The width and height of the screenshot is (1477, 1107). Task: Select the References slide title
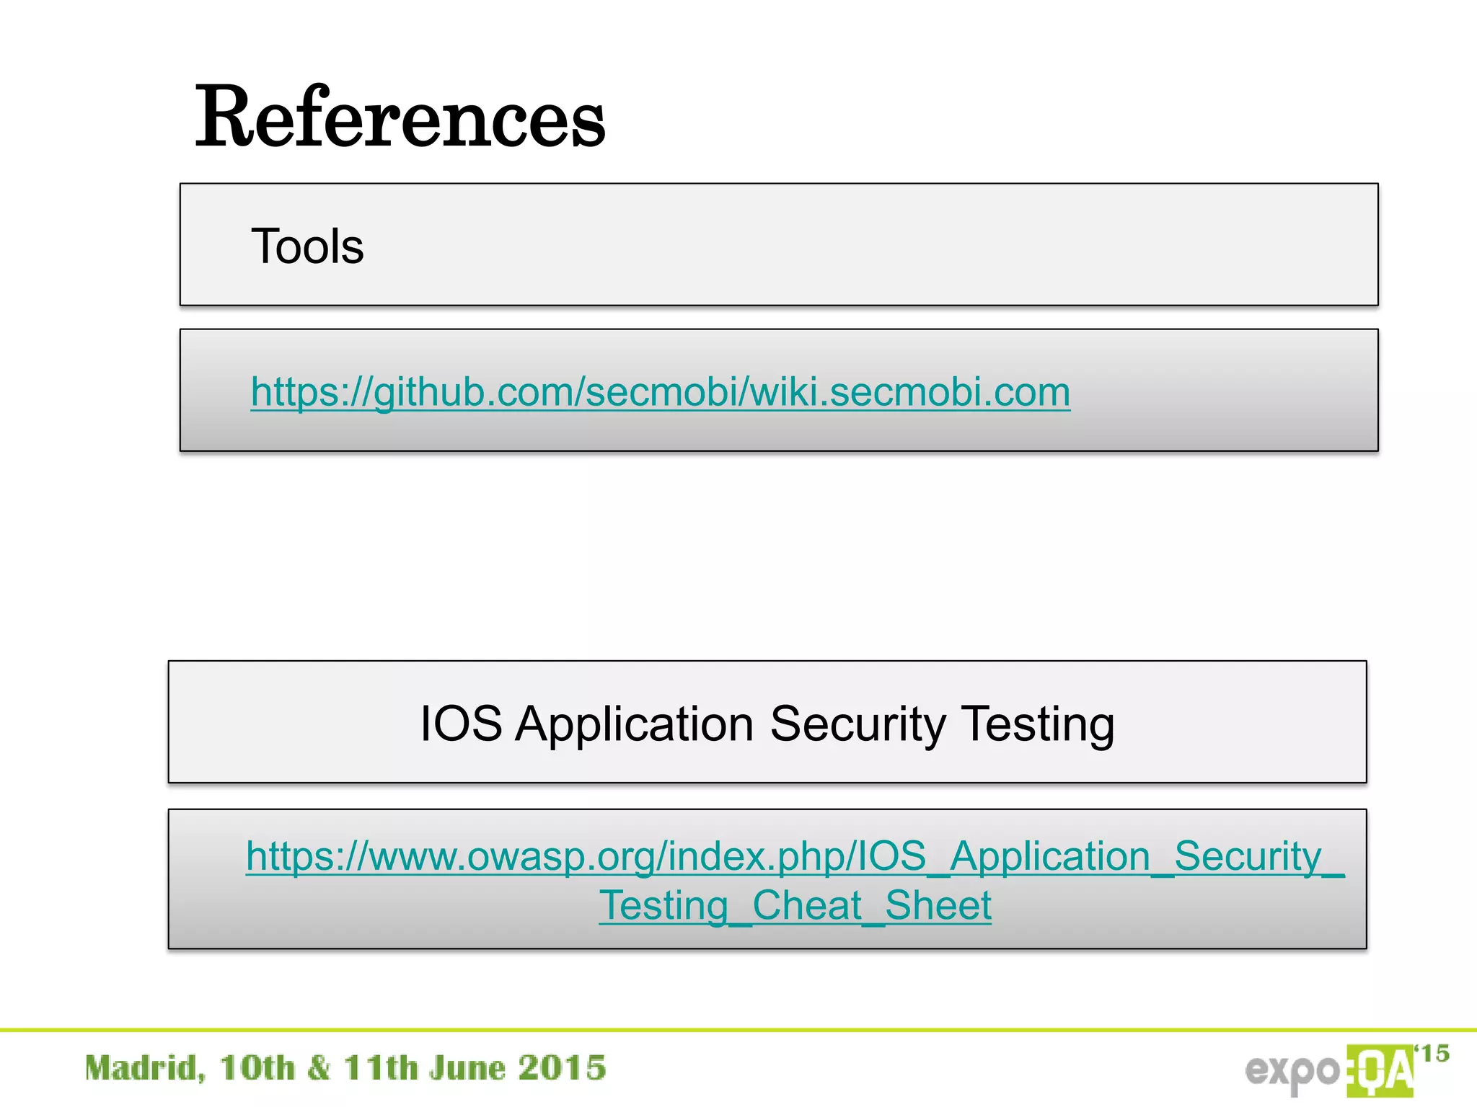pos(400,117)
